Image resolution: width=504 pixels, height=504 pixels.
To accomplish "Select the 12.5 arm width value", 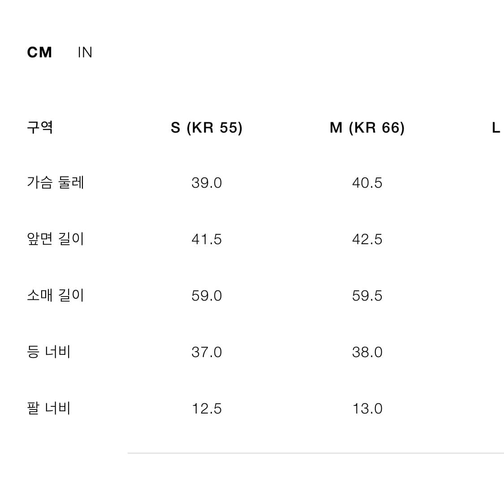I will pos(207,408).
